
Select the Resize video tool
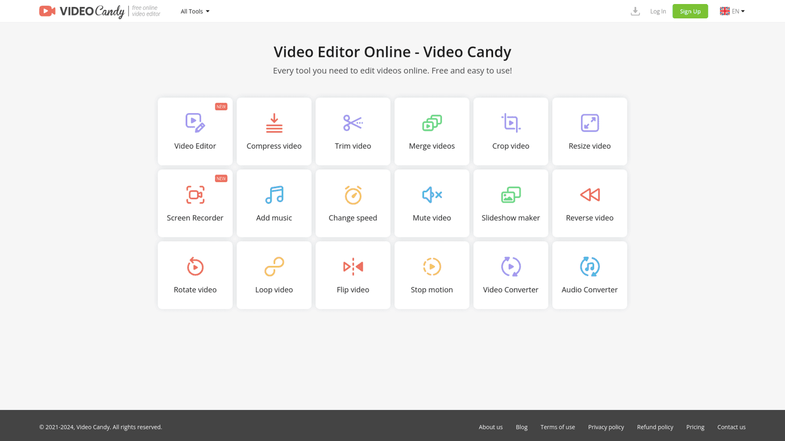tap(590, 131)
